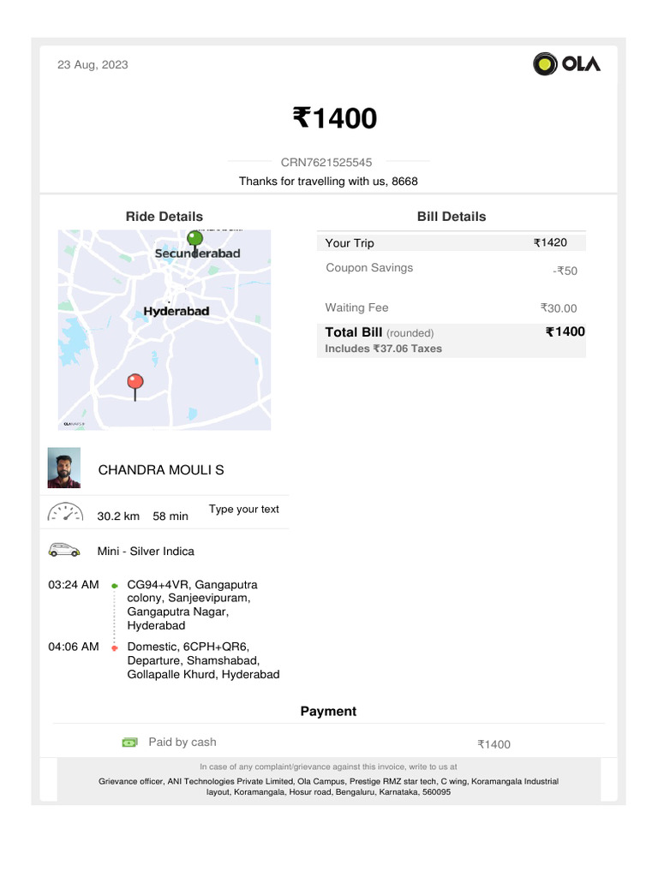Select the CRN7621525545 reference number

click(x=326, y=162)
